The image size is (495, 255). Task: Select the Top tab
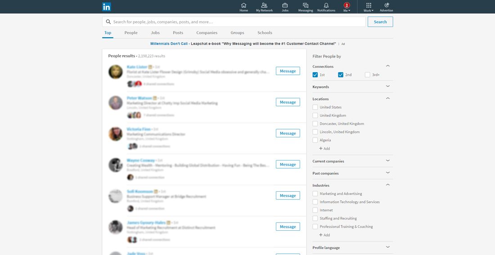point(108,33)
